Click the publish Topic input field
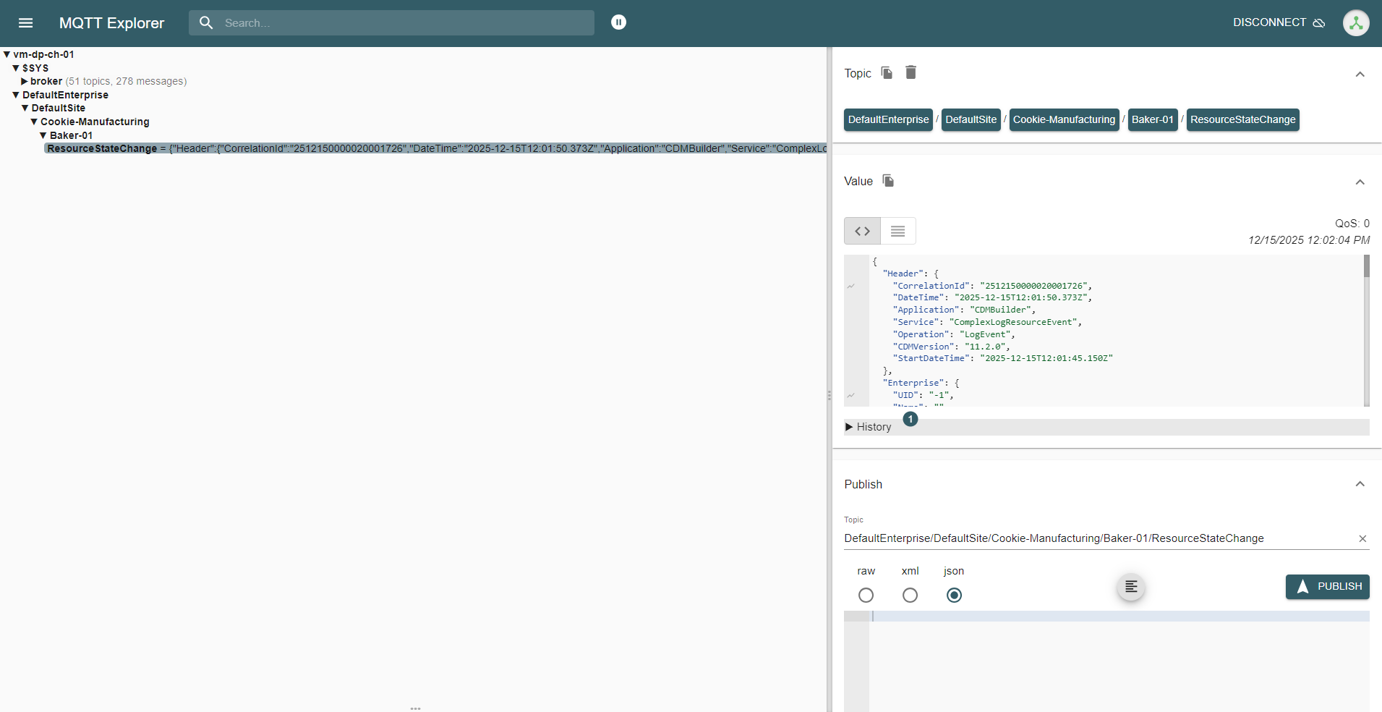This screenshot has width=1382, height=712. [1099, 538]
